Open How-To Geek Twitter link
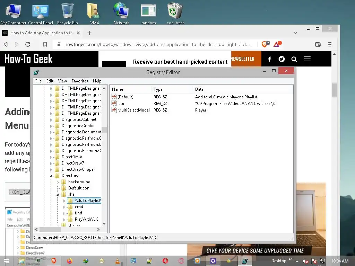This screenshot has height=266, width=355. tap(282, 59)
